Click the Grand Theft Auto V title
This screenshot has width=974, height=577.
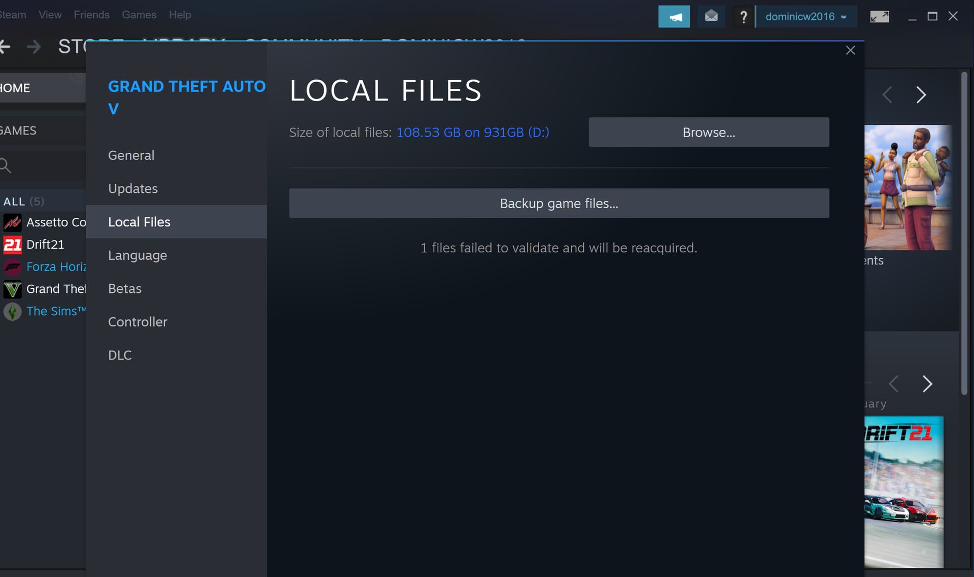(x=187, y=97)
